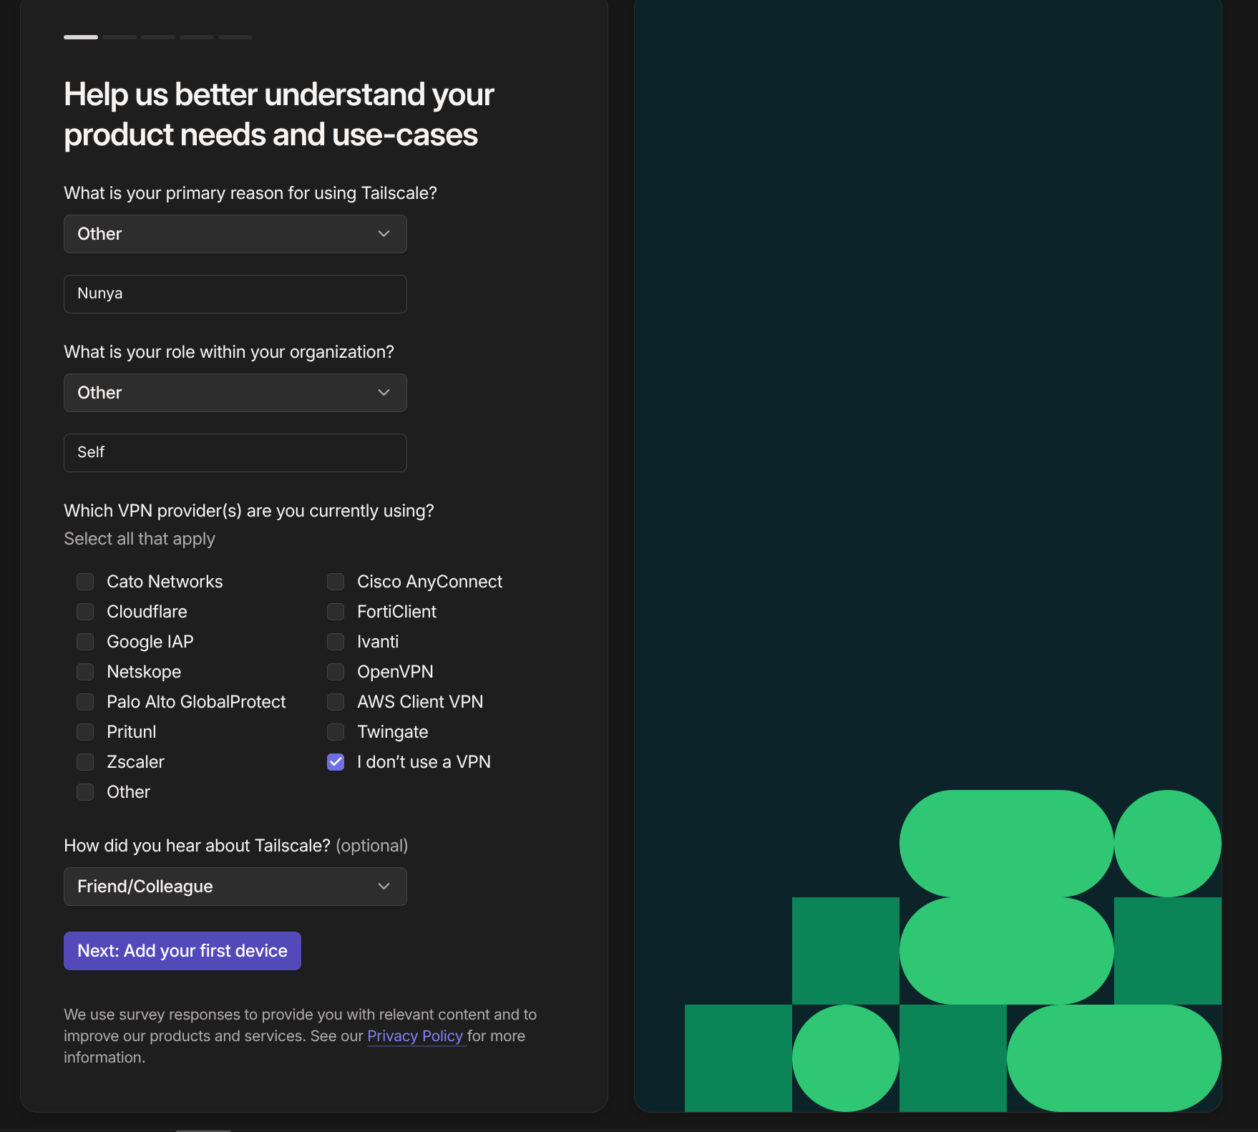Check the Cloudflare checkbox
The width and height of the screenshot is (1258, 1132).
coord(85,612)
